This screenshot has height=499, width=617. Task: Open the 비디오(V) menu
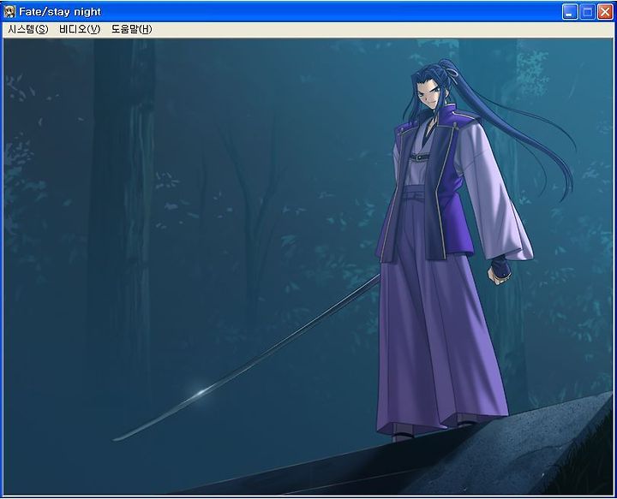80,29
